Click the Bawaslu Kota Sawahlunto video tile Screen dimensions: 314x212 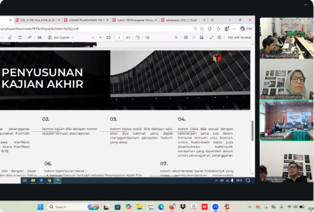[287, 79]
